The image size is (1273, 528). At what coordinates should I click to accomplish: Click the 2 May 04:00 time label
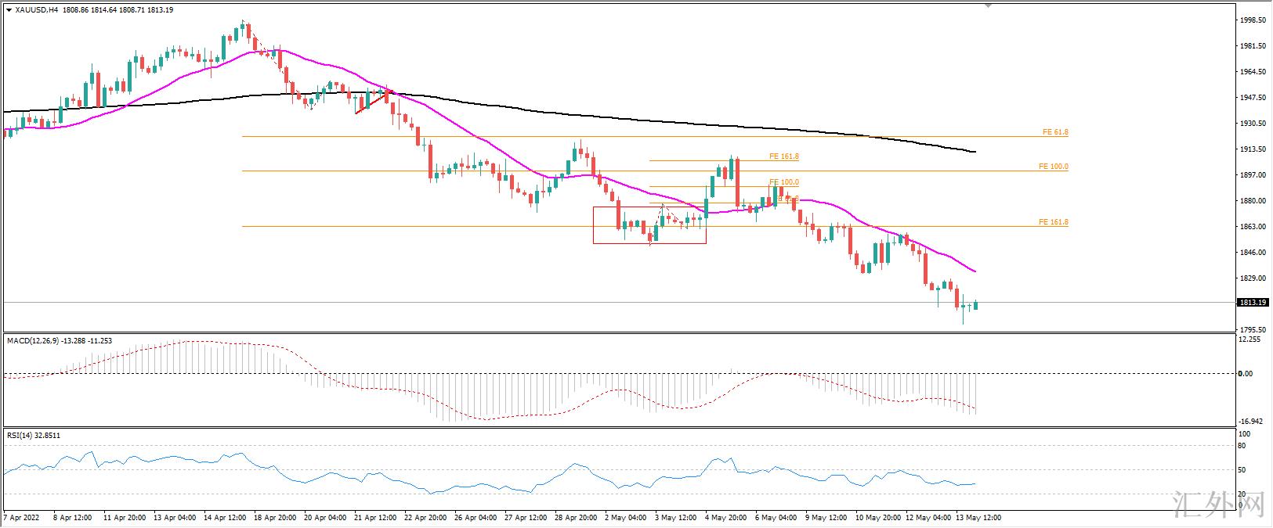627,517
